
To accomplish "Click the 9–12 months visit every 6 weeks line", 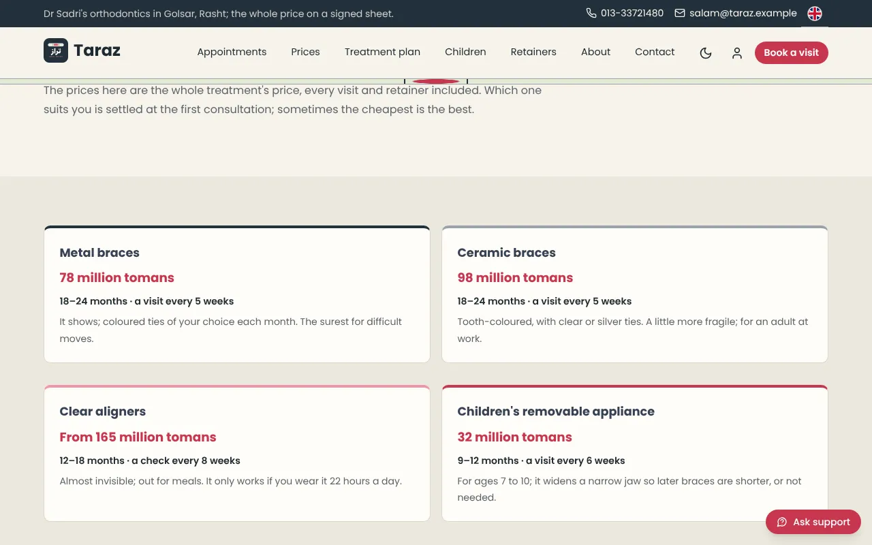I will (x=542, y=461).
